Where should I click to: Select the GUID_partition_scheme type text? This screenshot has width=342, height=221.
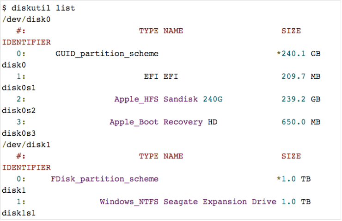[x=107, y=54]
